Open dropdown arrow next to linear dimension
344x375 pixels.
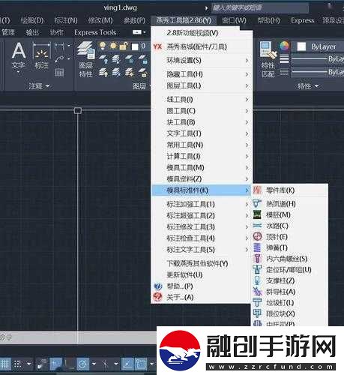(68, 46)
